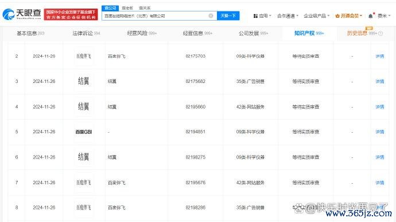Click 百度伴飞 trademark image in row 8
Image resolution: width=396 pixels, height=222 pixels.
tap(84, 207)
